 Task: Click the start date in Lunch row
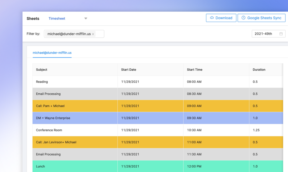(x=130, y=166)
